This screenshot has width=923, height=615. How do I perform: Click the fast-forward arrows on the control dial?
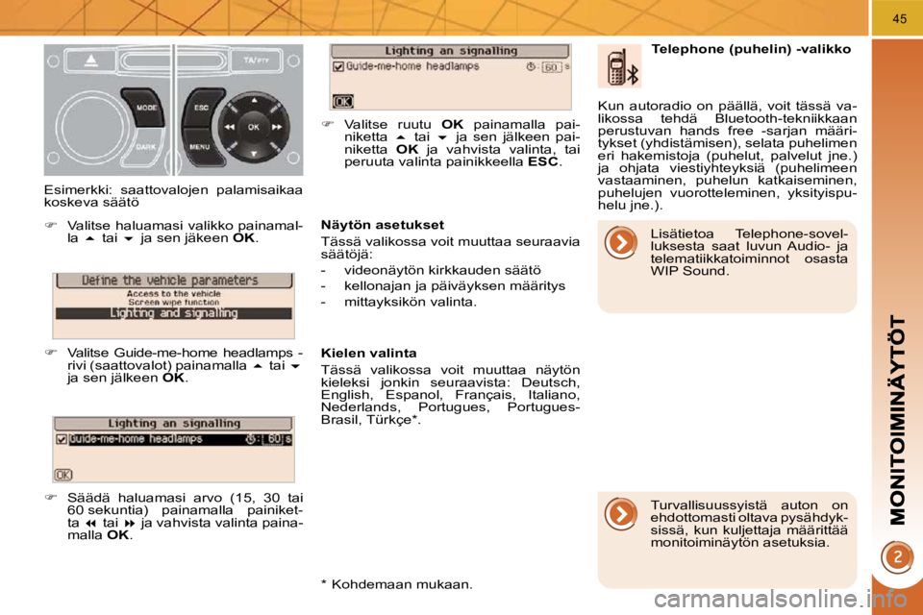(x=277, y=127)
